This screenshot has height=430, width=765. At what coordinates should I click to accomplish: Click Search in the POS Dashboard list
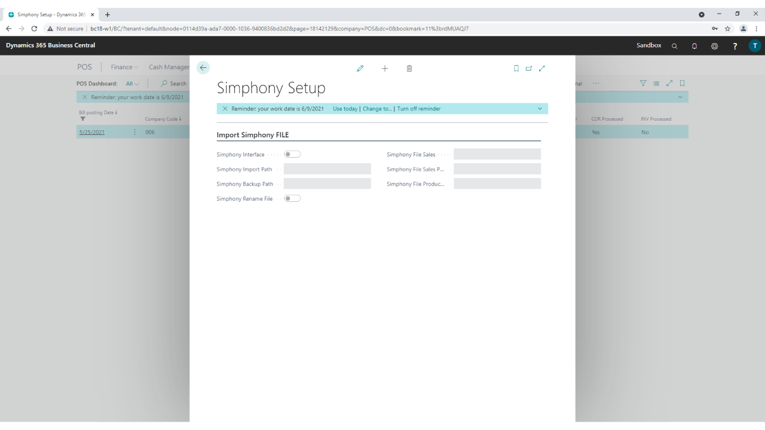[x=173, y=84]
